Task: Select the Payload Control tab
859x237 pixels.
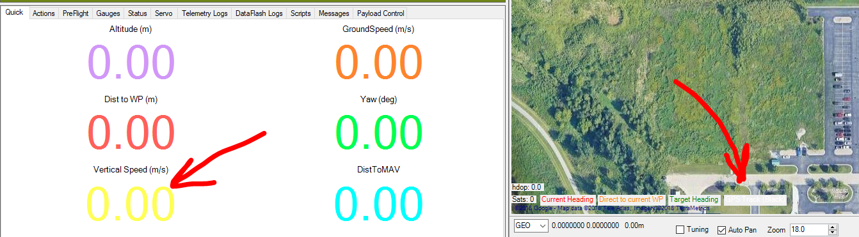Action: coord(380,13)
